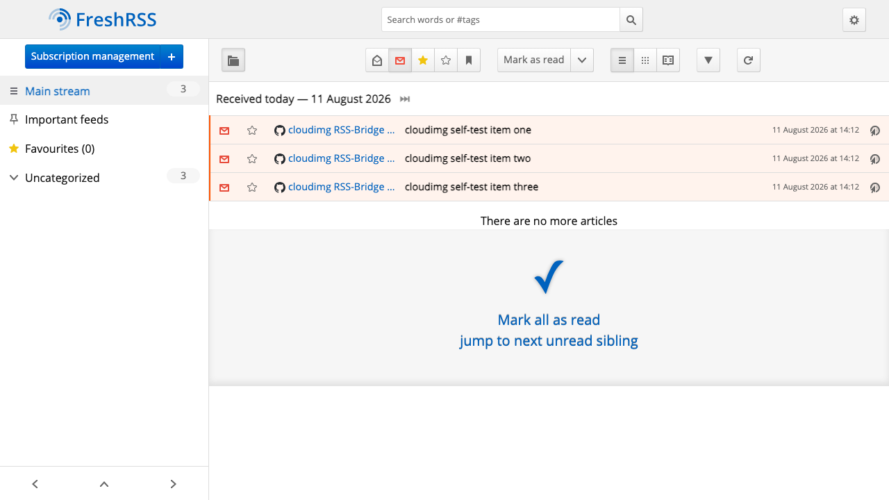Switch to global grid view
The height and width of the screenshot is (500, 889).
click(645, 60)
